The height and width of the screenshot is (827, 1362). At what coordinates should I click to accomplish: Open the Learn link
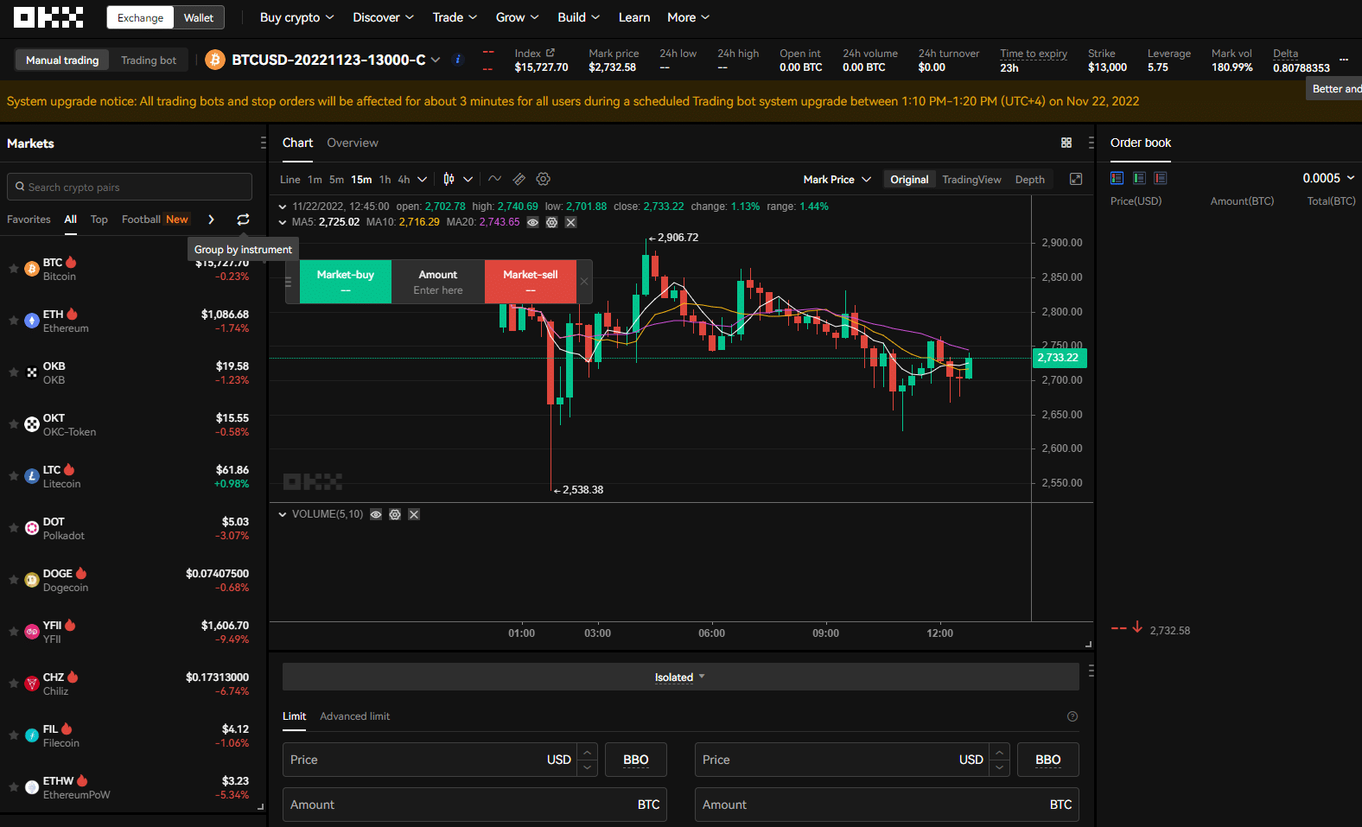pyautogui.click(x=634, y=17)
